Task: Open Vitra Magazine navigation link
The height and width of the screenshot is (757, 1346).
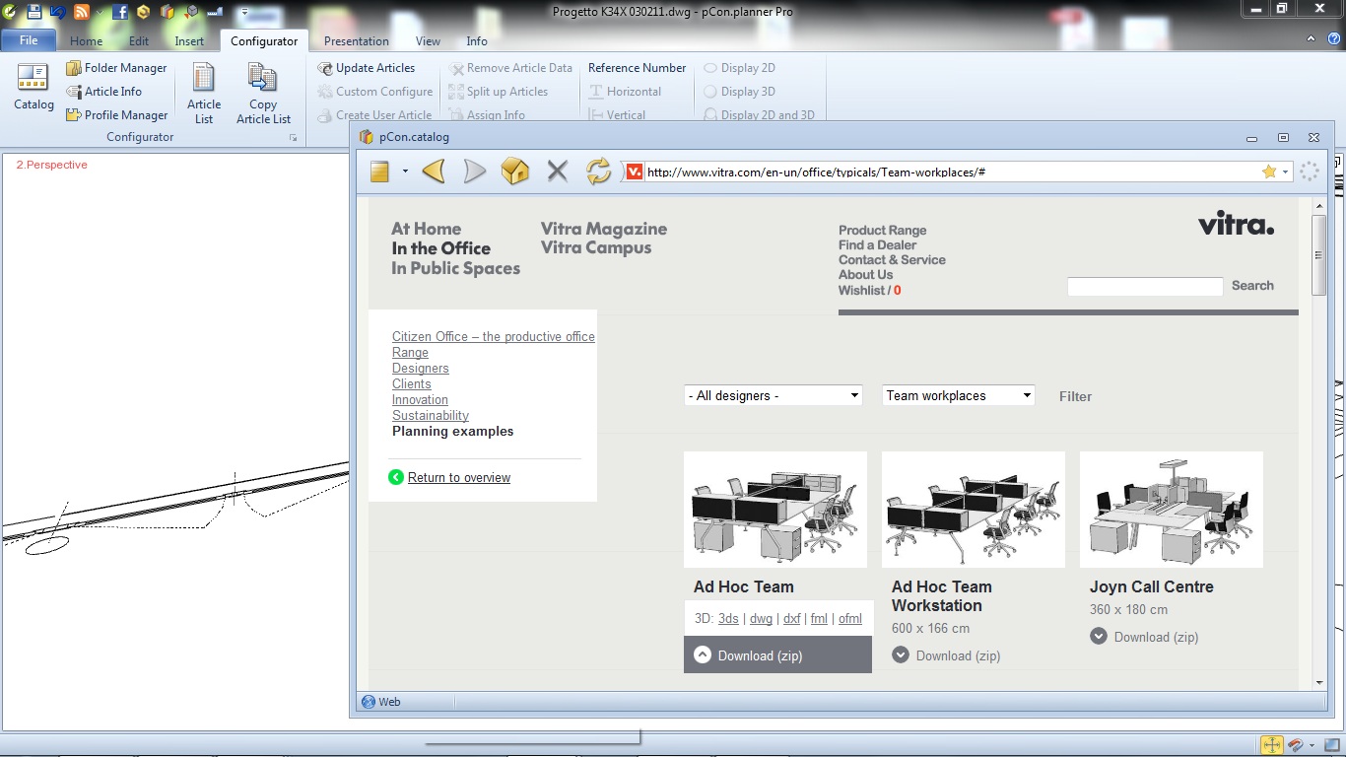Action: pyautogui.click(x=604, y=229)
